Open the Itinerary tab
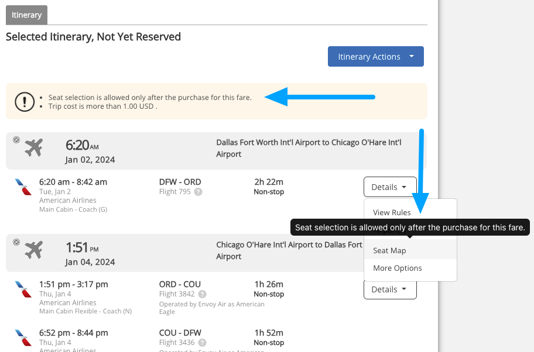This screenshot has height=352, width=534. click(26, 15)
